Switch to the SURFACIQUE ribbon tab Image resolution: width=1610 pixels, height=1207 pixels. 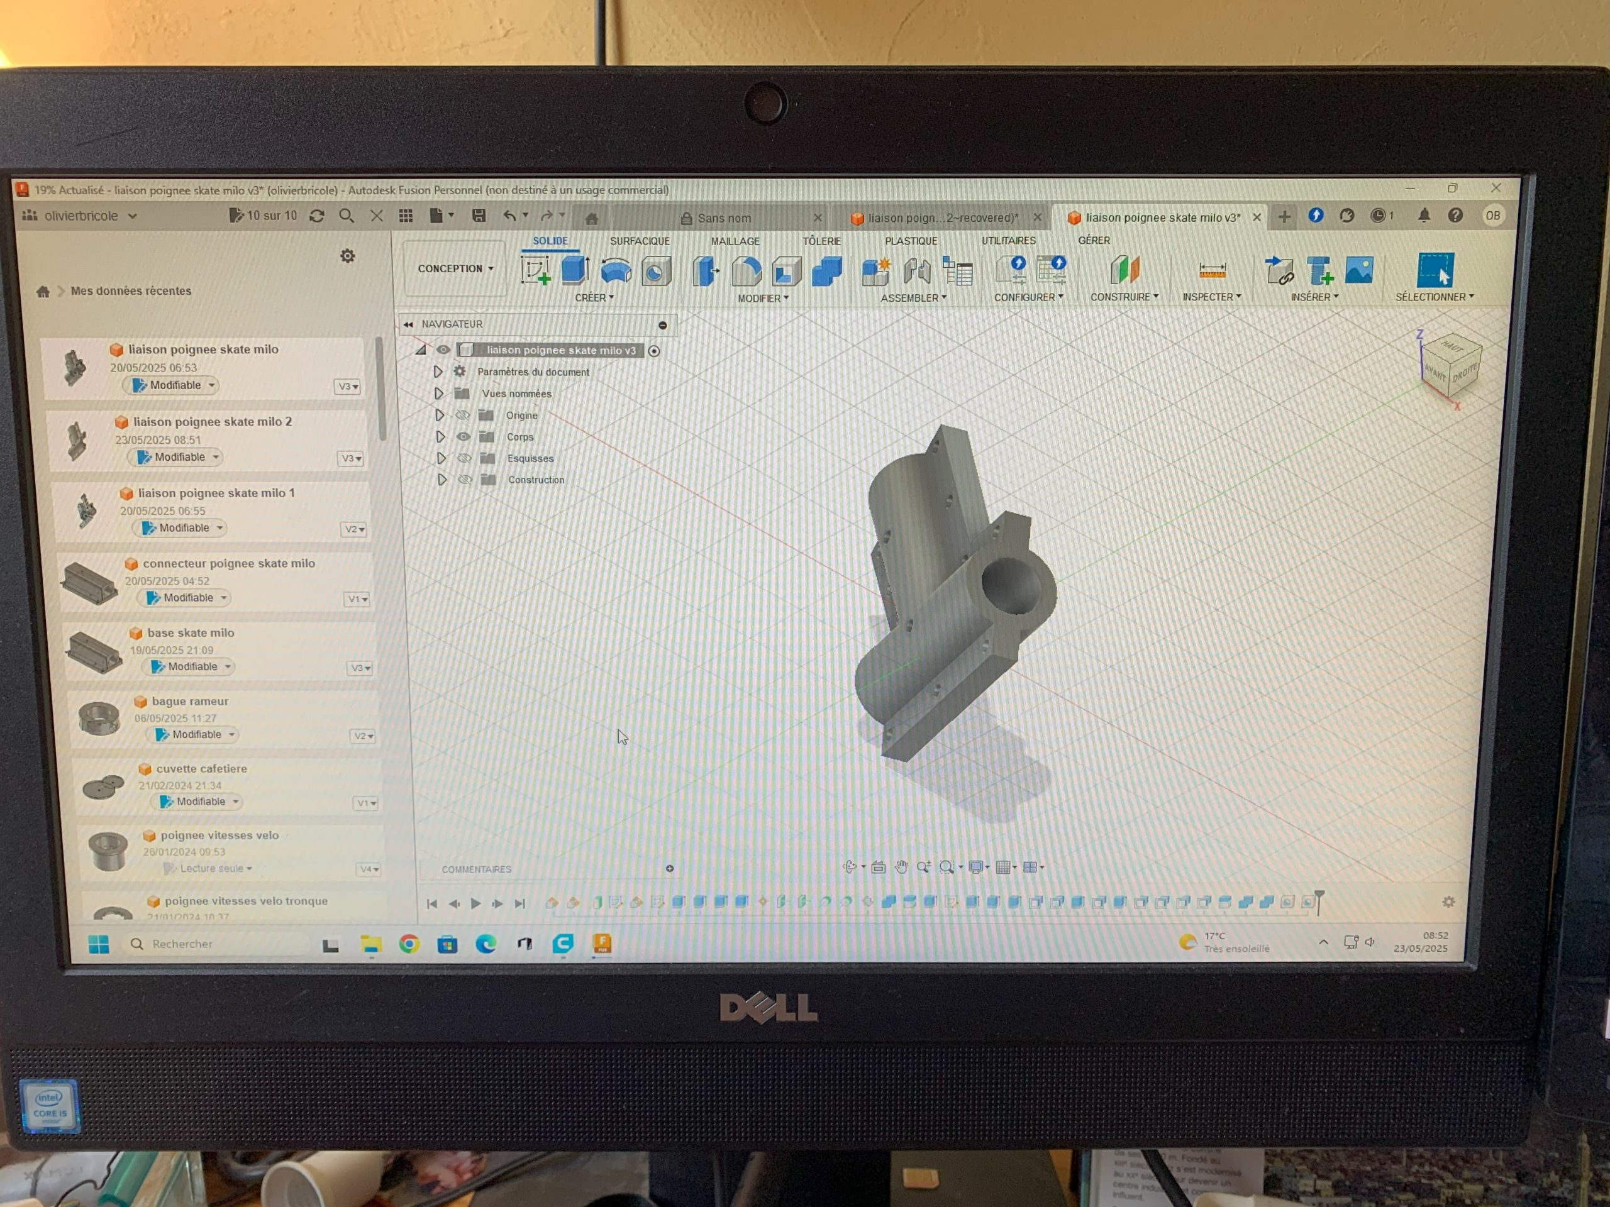[639, 241]
